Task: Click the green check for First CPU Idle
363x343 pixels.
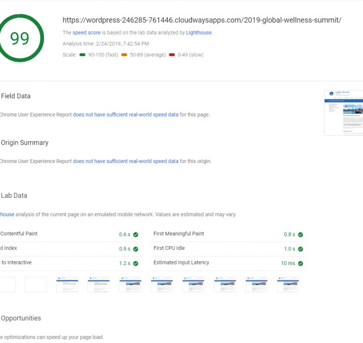Action: click(301, 249)
